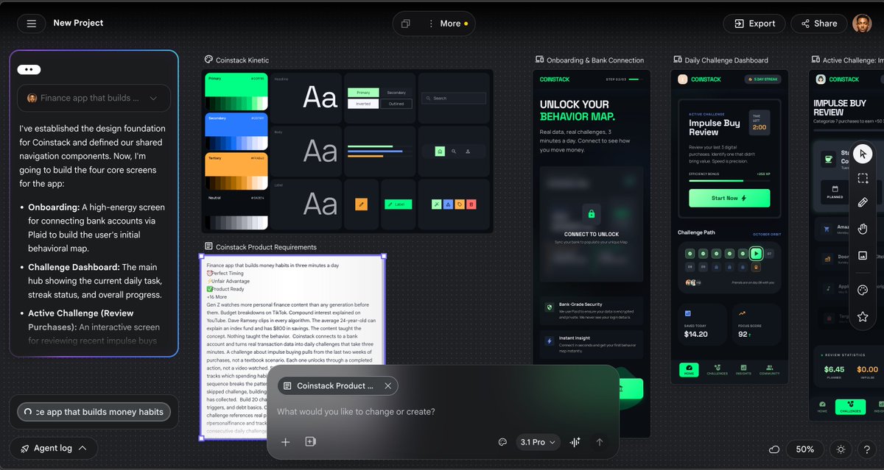Click the product requirements document thumbnail
The width and height of the screenshot is (884, 470).
[x=292, y=347]
